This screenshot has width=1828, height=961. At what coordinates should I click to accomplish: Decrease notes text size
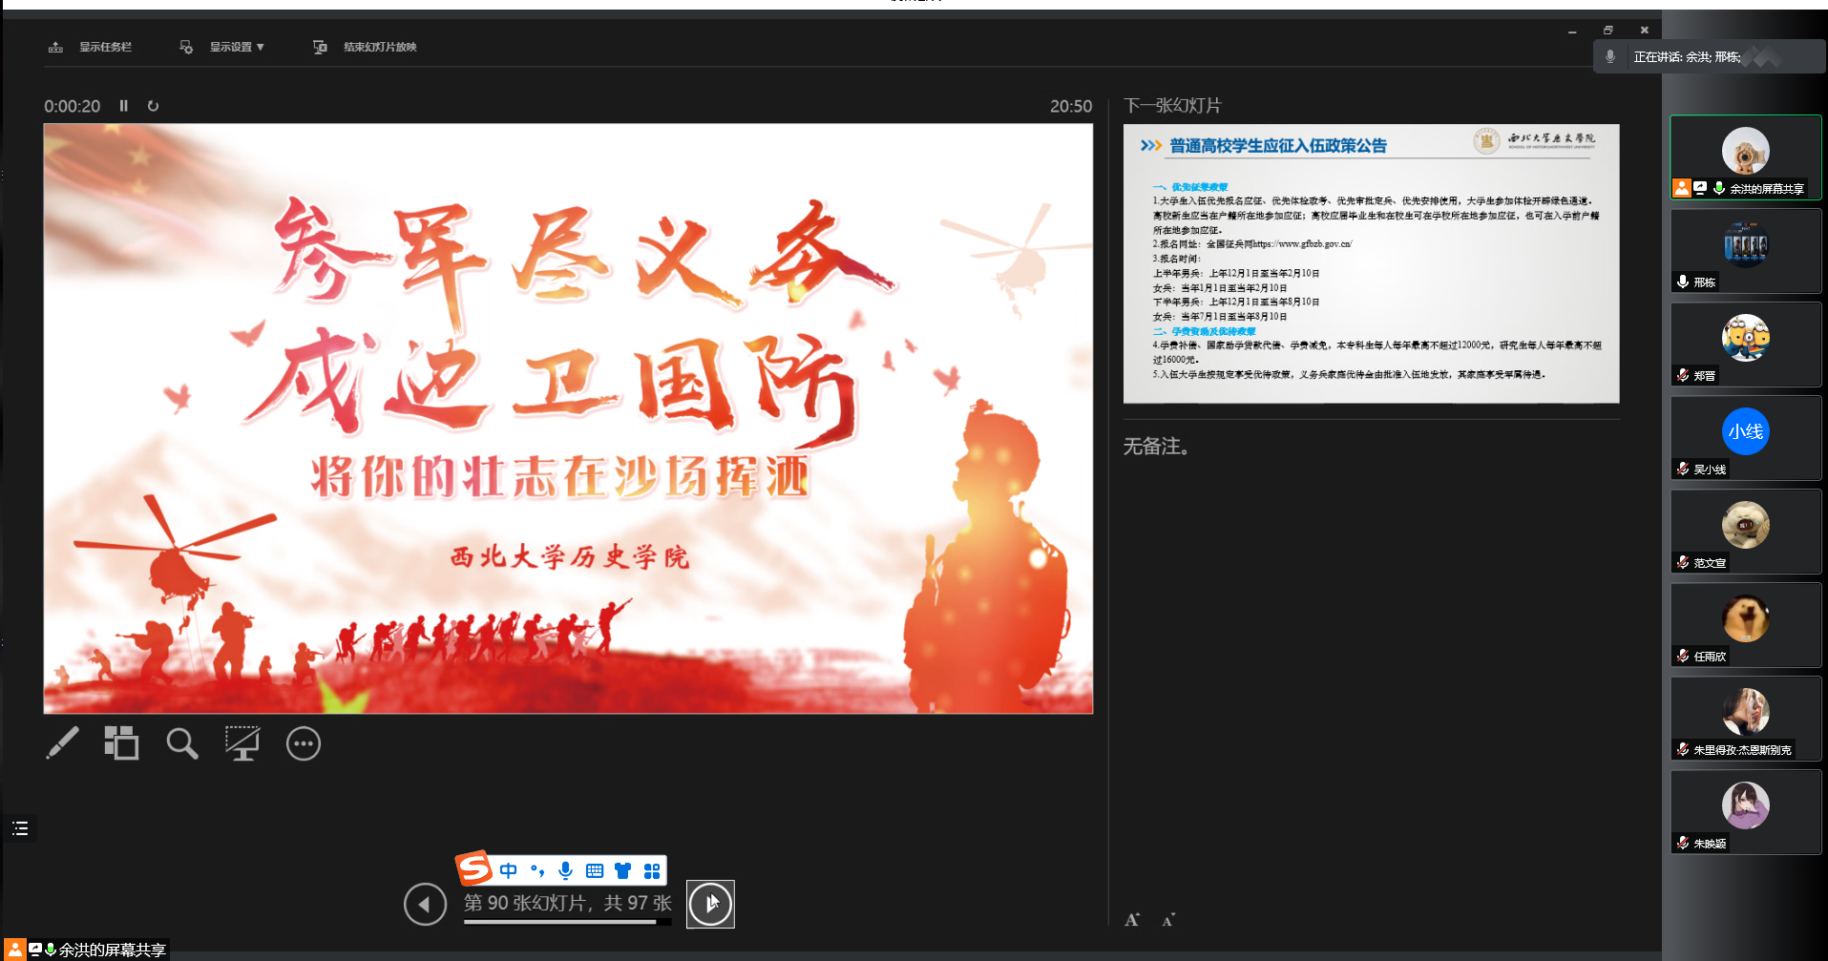click(1168, 920)
